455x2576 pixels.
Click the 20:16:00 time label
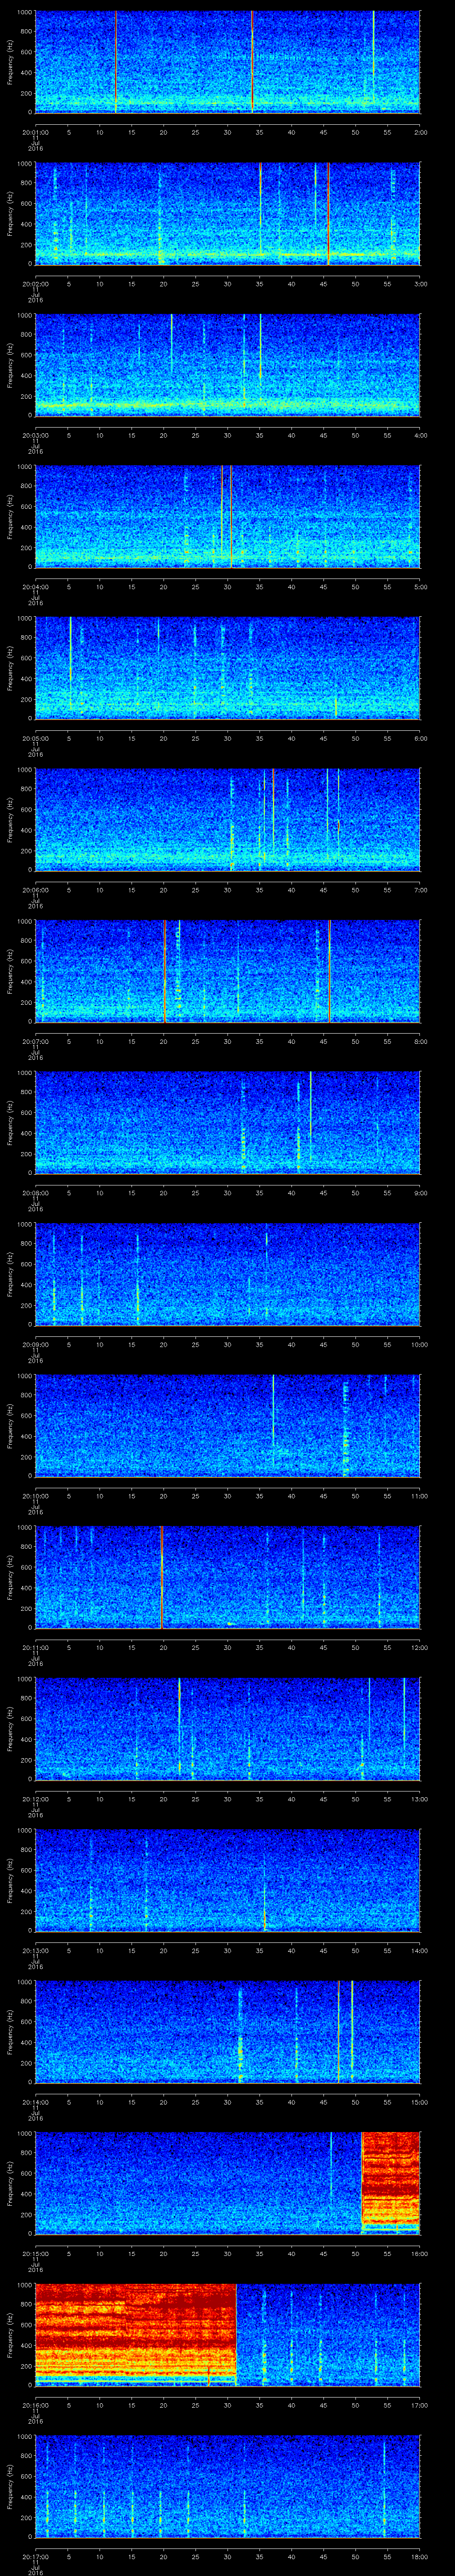click(35, 2404)
